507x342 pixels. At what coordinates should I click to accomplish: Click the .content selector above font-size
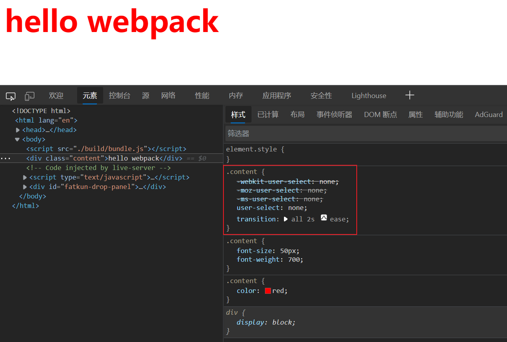point(242,241)
